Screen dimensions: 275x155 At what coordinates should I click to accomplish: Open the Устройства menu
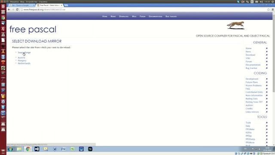pyautogui.click(x=31, y=2)
